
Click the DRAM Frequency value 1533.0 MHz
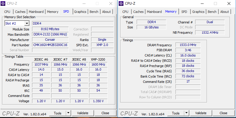(188, 45)
